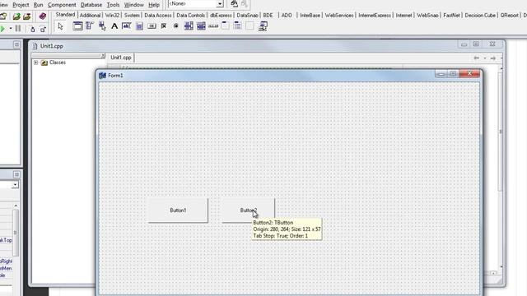Select the Memo component icon
This screenshot has width=527, height=296.
[139, 26]
